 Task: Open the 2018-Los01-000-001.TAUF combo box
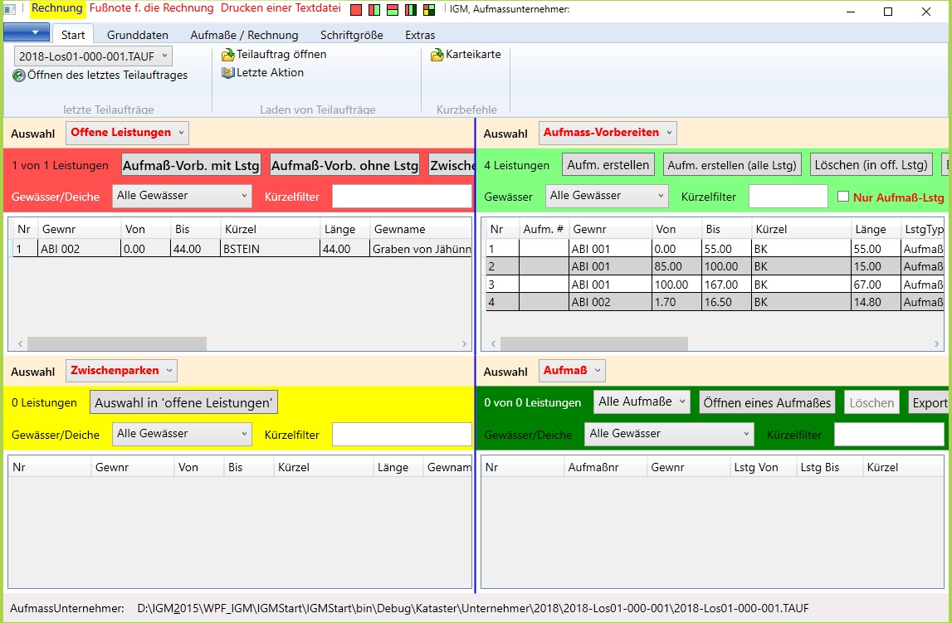pos(93,56)
